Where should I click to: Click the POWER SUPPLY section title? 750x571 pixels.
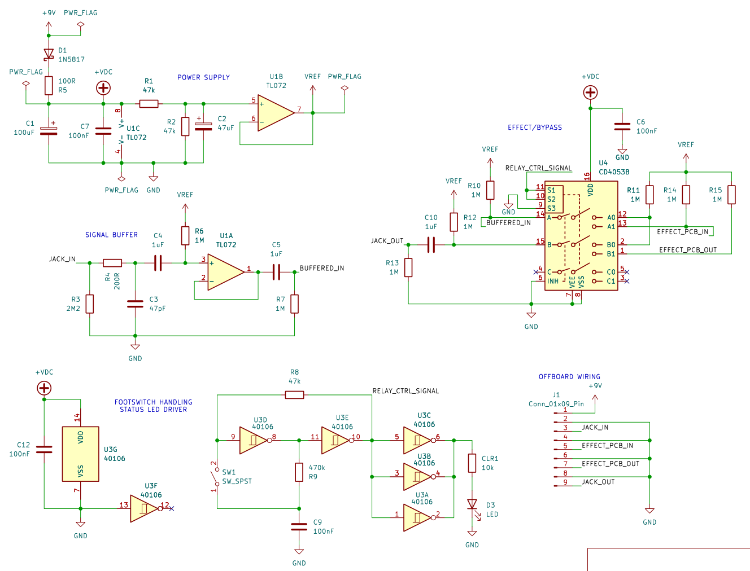coord(203,77)
